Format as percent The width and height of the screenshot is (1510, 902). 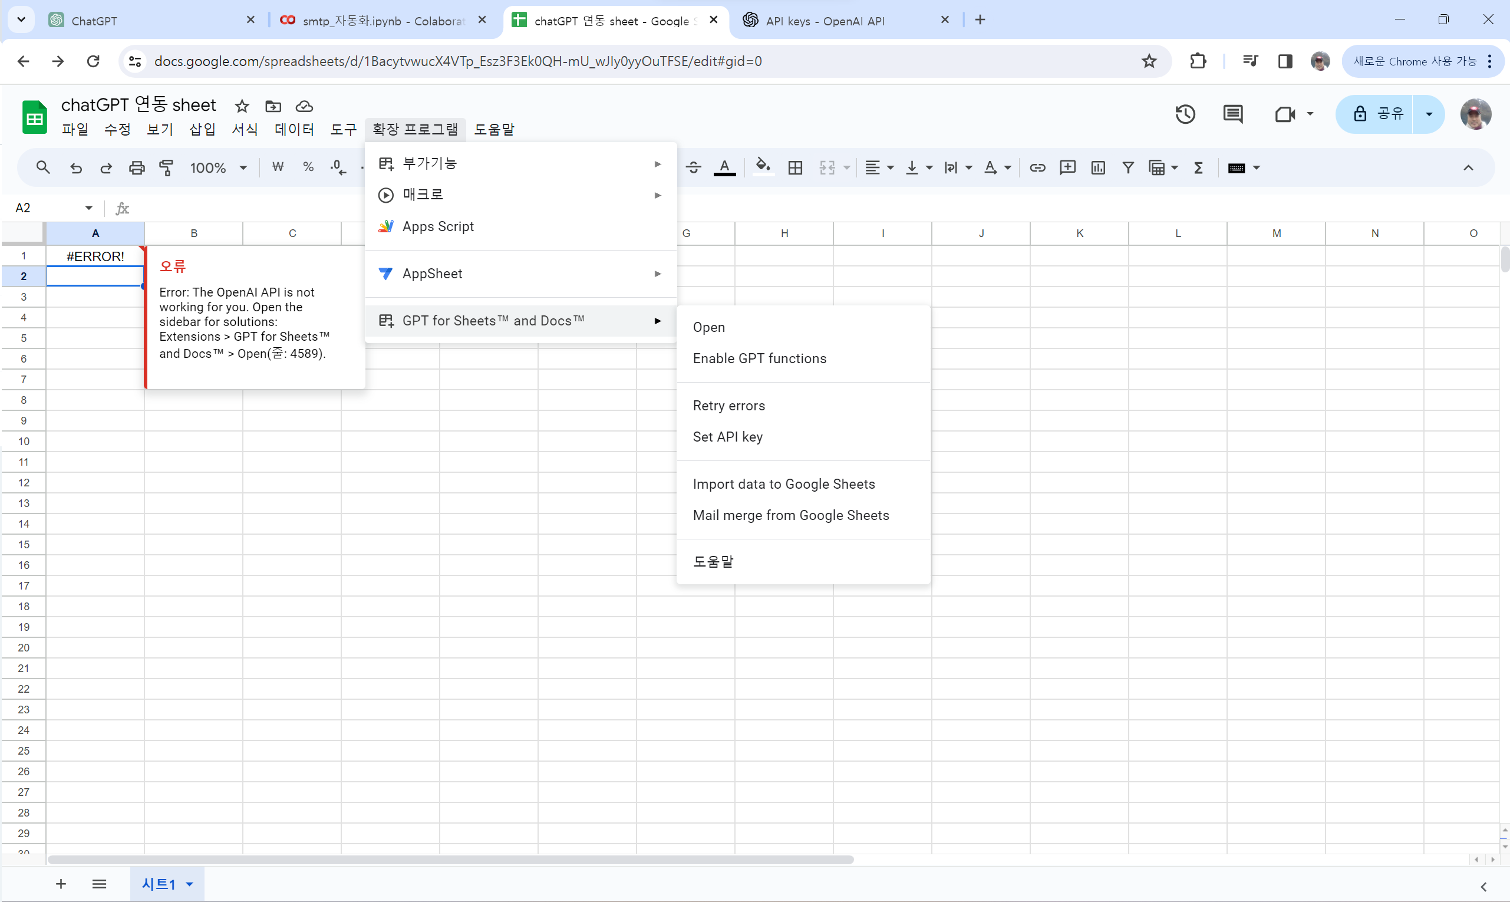tap(308, 167)
